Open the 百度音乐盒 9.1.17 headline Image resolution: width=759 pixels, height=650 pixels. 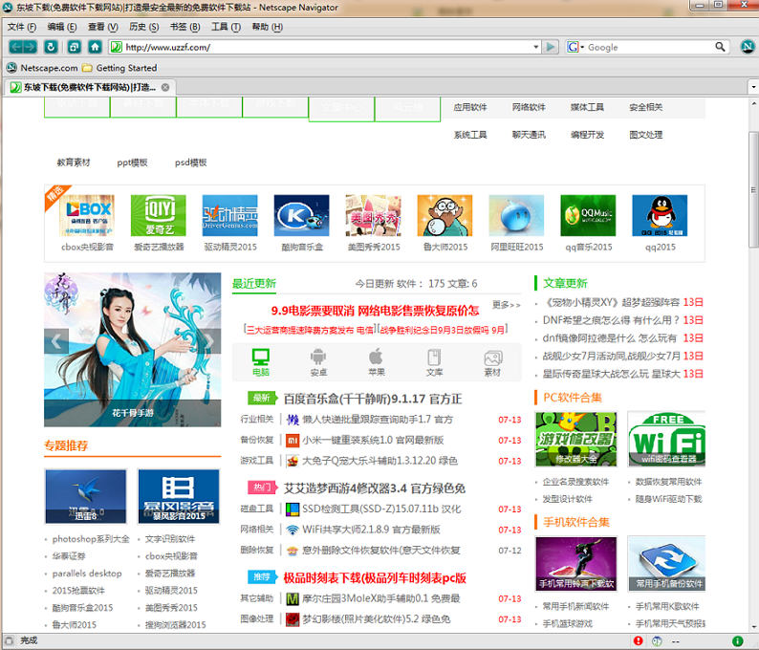(x=373, y=399)
